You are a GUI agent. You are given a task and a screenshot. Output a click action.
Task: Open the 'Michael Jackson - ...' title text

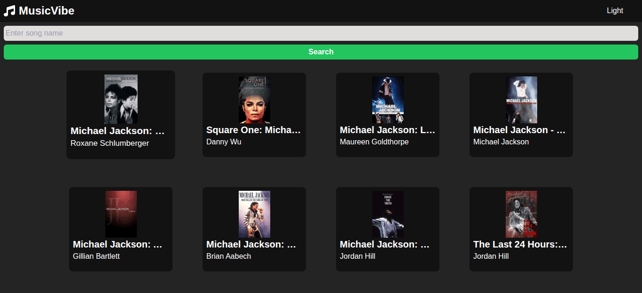[x=521, y=130]
